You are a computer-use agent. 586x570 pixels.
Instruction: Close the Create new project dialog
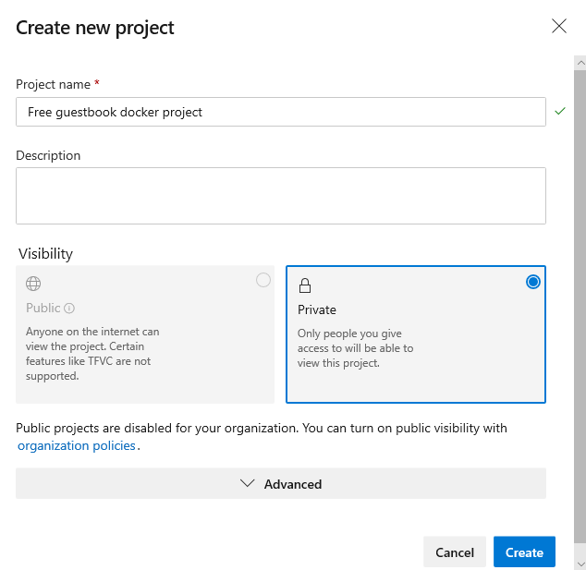pyautogui.click(x=559, y=26)
